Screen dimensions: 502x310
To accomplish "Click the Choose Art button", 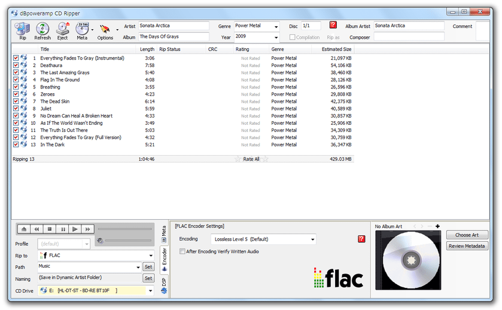I will tap(467, 235).
